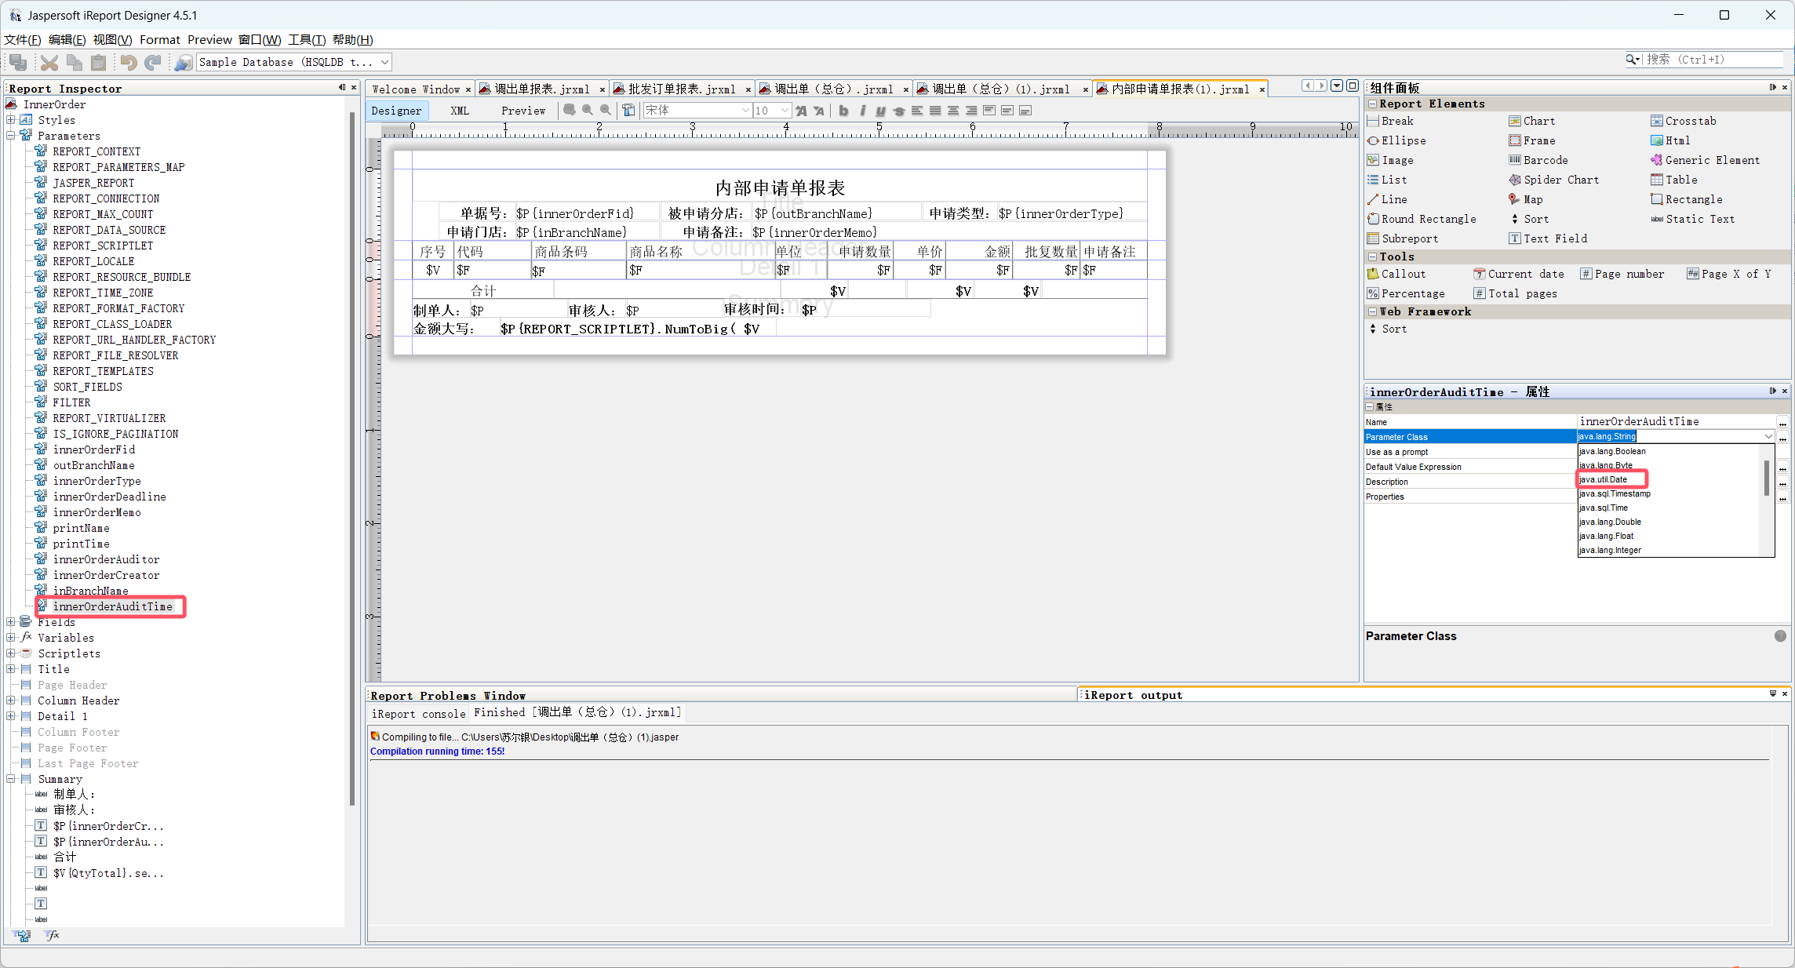Collapse the Summary band node

coord(11,779)
